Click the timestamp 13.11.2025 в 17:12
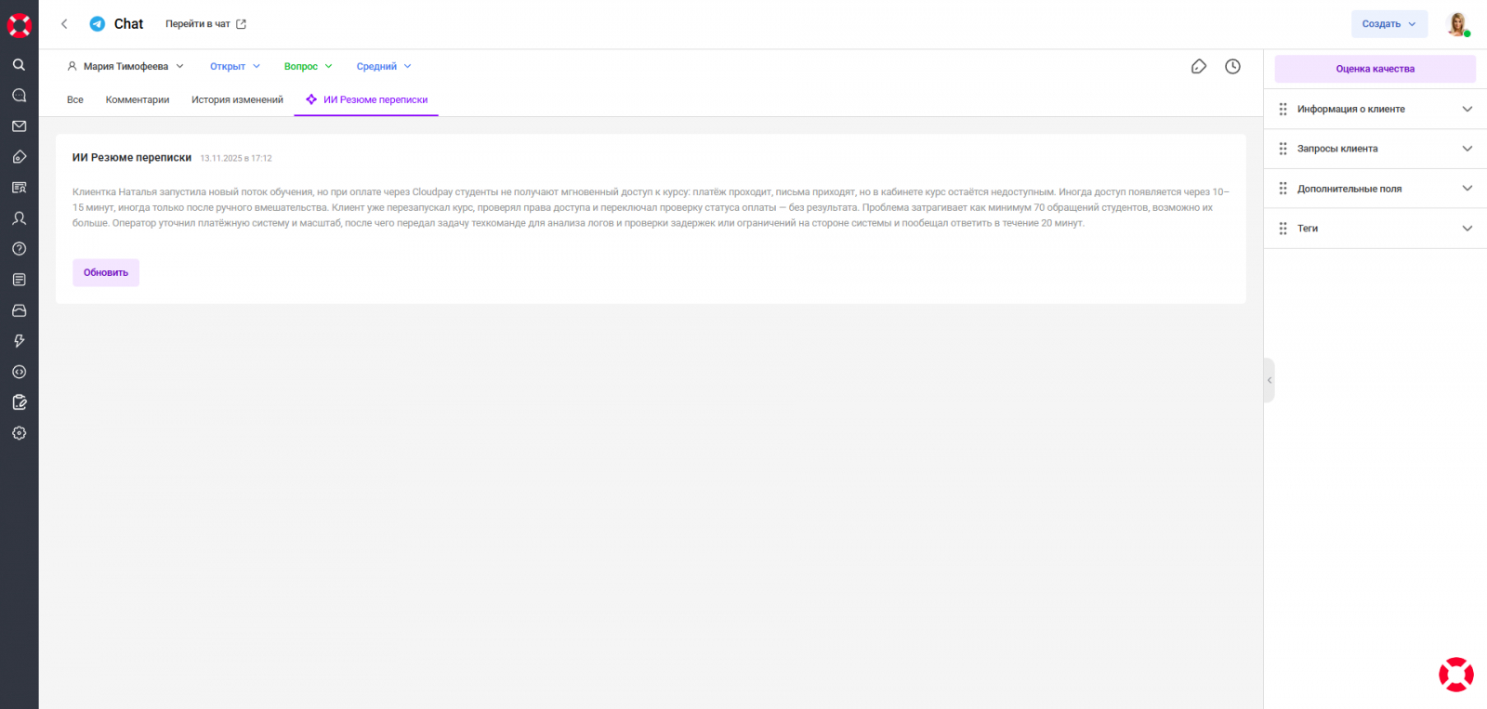Screen dimensions: 1487x709 coord(236,159)
